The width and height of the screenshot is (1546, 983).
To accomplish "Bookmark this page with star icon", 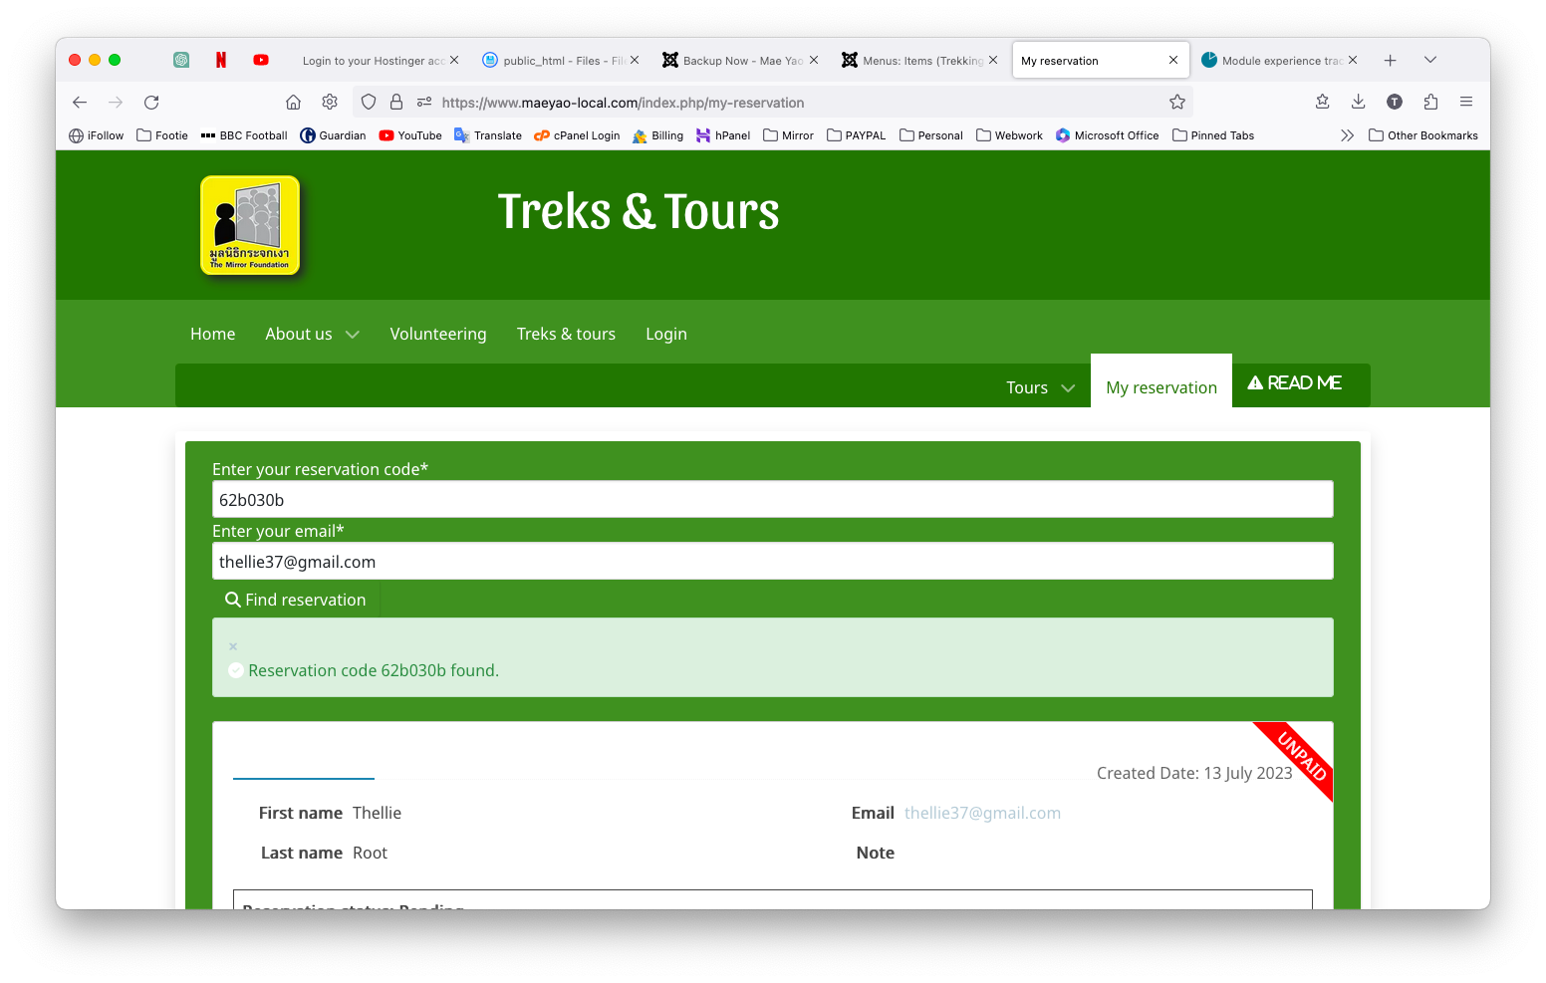I will pyautogui.click(x=1177, y=103).
